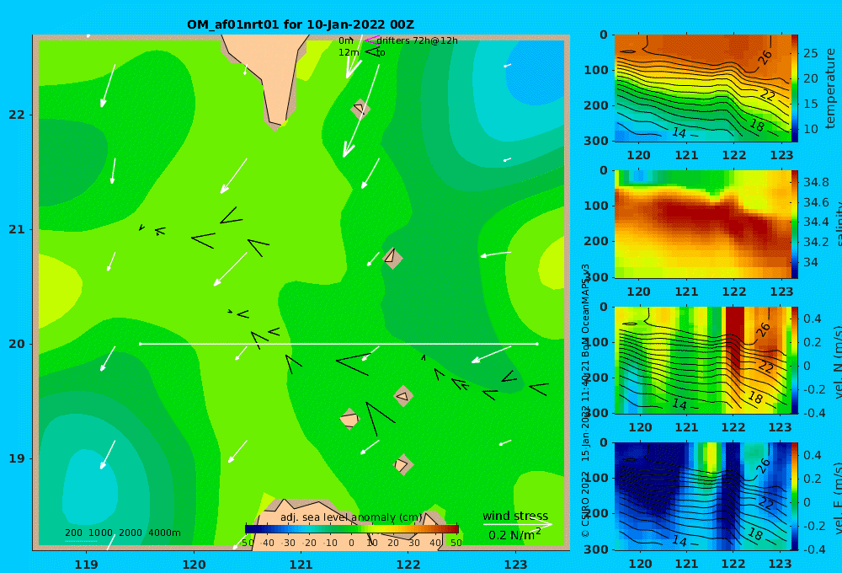Screen dimensions: 842x573
Task: Click the 'vel. N (m/s)' axis label
Action: 837,361
